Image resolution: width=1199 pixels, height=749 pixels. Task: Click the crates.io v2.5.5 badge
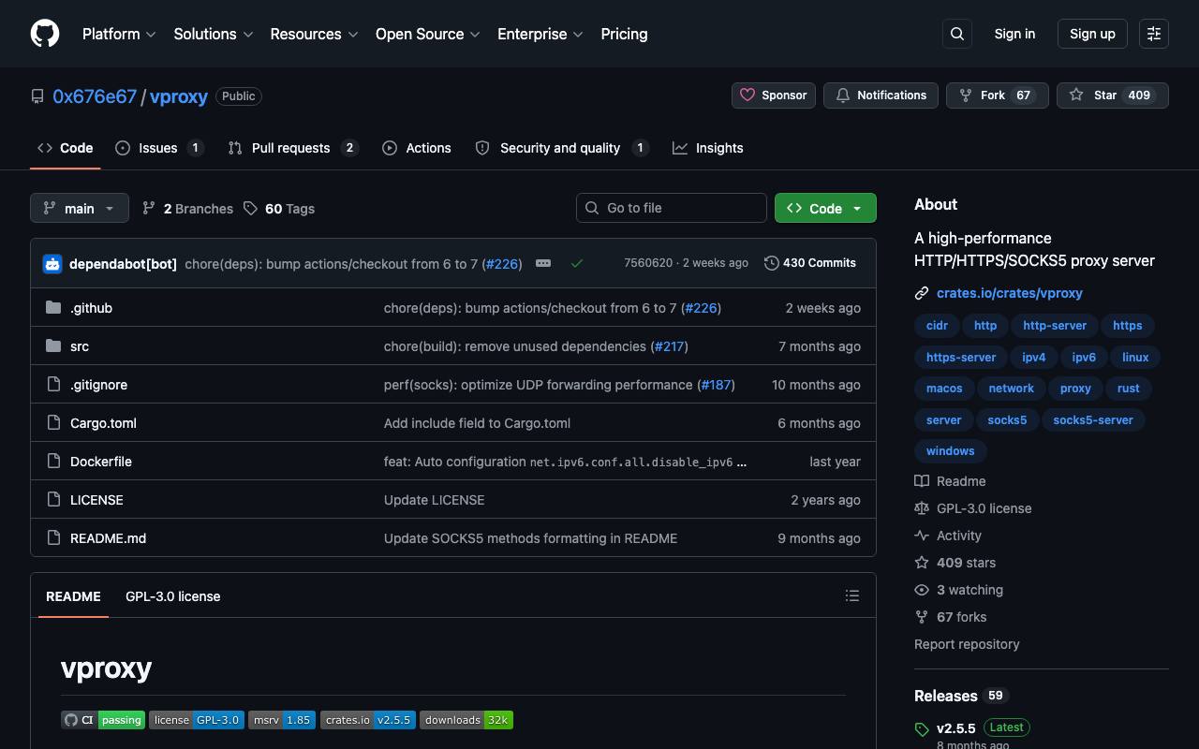pyautogui.click(x=368, y=720)
